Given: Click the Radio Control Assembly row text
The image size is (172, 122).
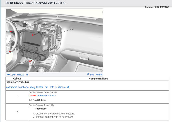Looking at the screenshot, I should (x=41, y=105).
